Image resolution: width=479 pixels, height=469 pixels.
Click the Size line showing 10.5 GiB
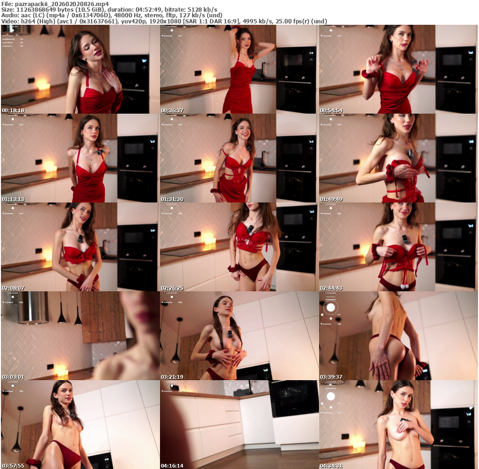pyautogui.click(x=109, y=9)
